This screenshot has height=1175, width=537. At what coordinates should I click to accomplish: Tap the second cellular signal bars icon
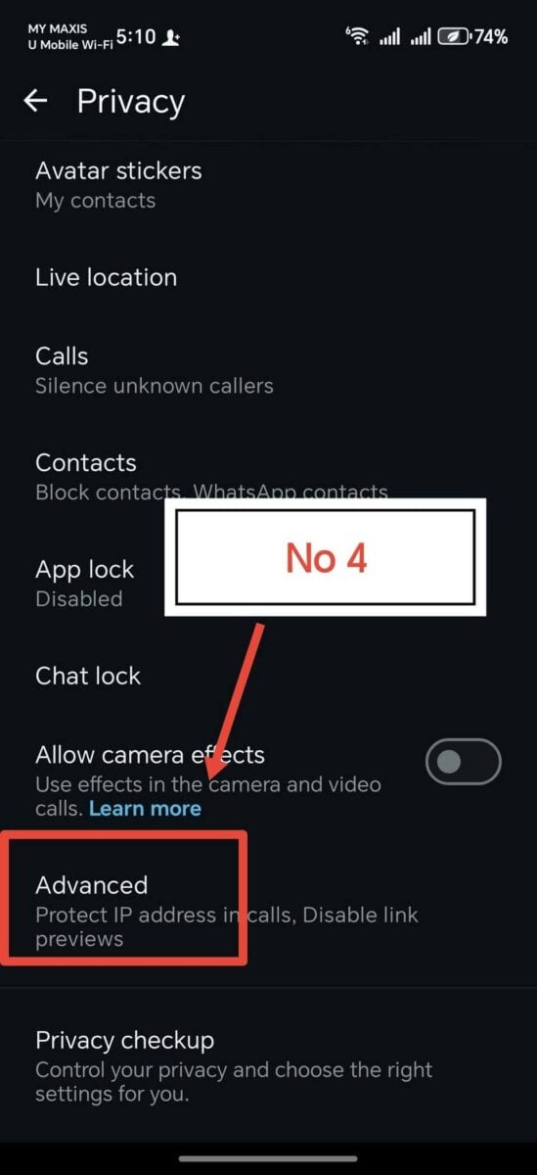pyautogui.click(x=421, y=37)
